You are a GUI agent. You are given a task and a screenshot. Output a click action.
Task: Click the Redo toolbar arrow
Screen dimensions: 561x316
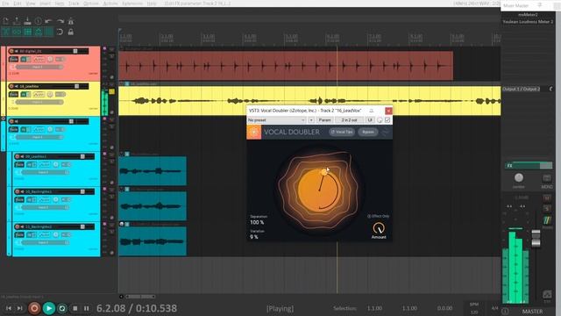[60, 21]
